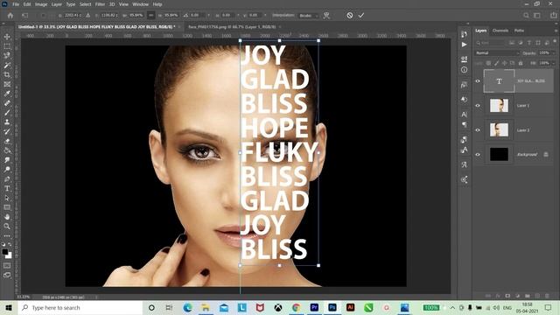560x315 pixels.
Task: Open the File menu
Action: point(16,4)
